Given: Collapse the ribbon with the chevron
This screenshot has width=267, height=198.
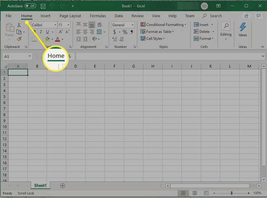Looking at the screenshot, I should [263, 47].
